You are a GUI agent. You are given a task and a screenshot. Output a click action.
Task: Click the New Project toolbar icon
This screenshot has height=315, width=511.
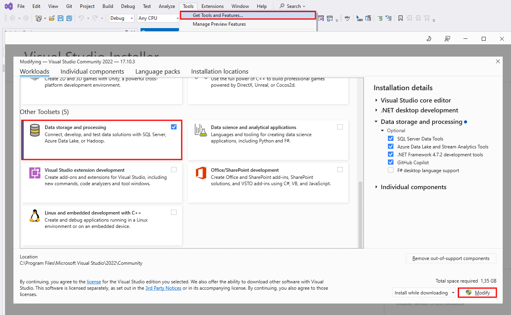point(38,18)
